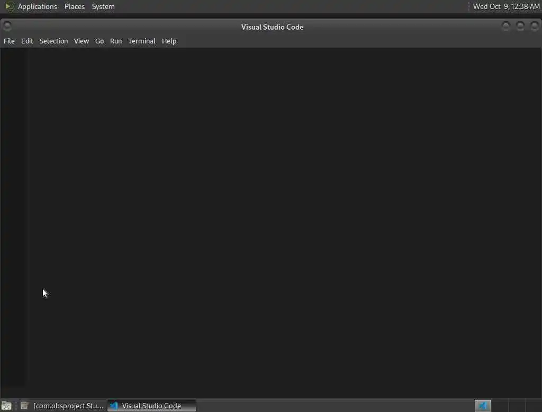Open the Selection menu
Image resolution: width=542 pixels, height=412 pixels.
point(53,41)
